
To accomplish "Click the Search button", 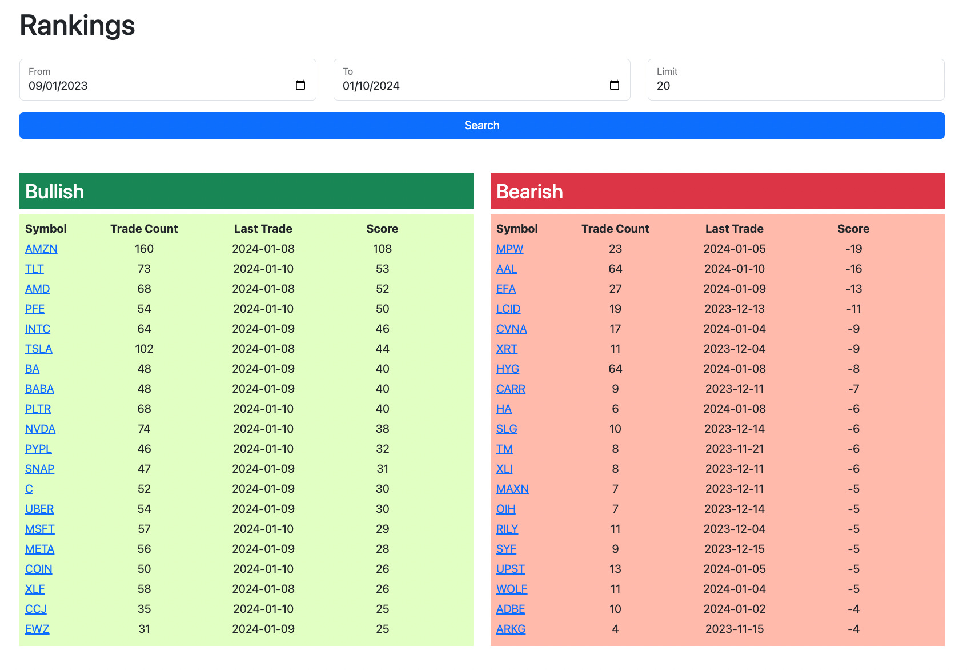I will coord(482,125).
